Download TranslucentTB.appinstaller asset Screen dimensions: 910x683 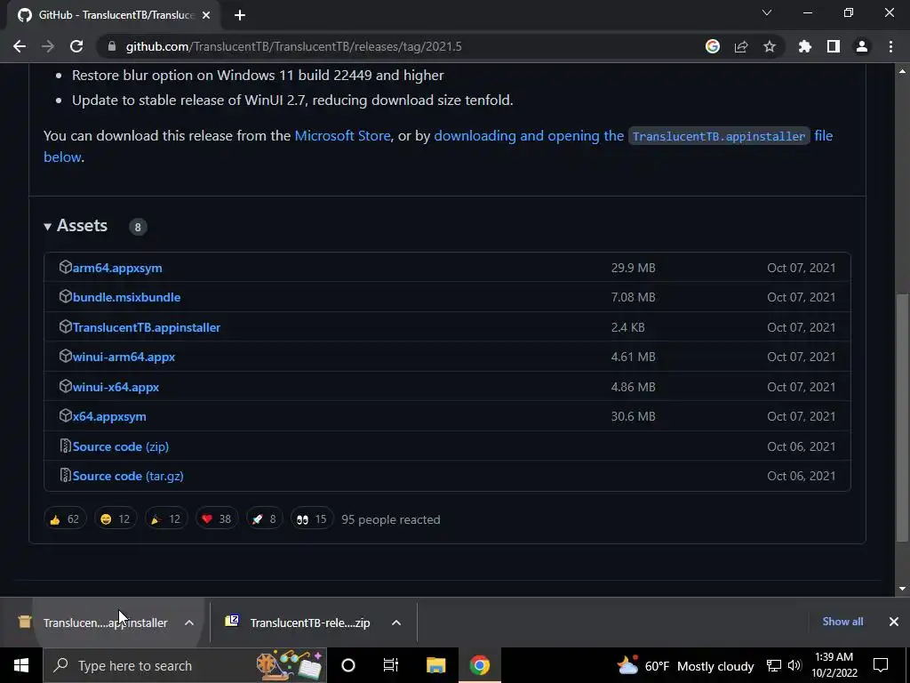coord(147,327)
